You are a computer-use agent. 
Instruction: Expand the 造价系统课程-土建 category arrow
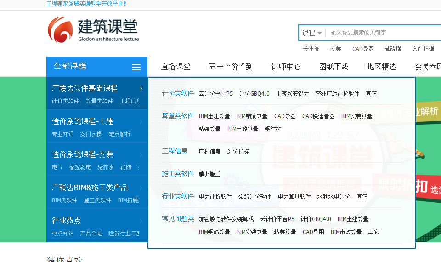tap(141, 121)
